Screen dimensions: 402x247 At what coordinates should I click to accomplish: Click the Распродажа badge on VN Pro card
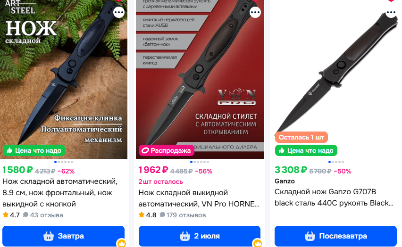167,150
